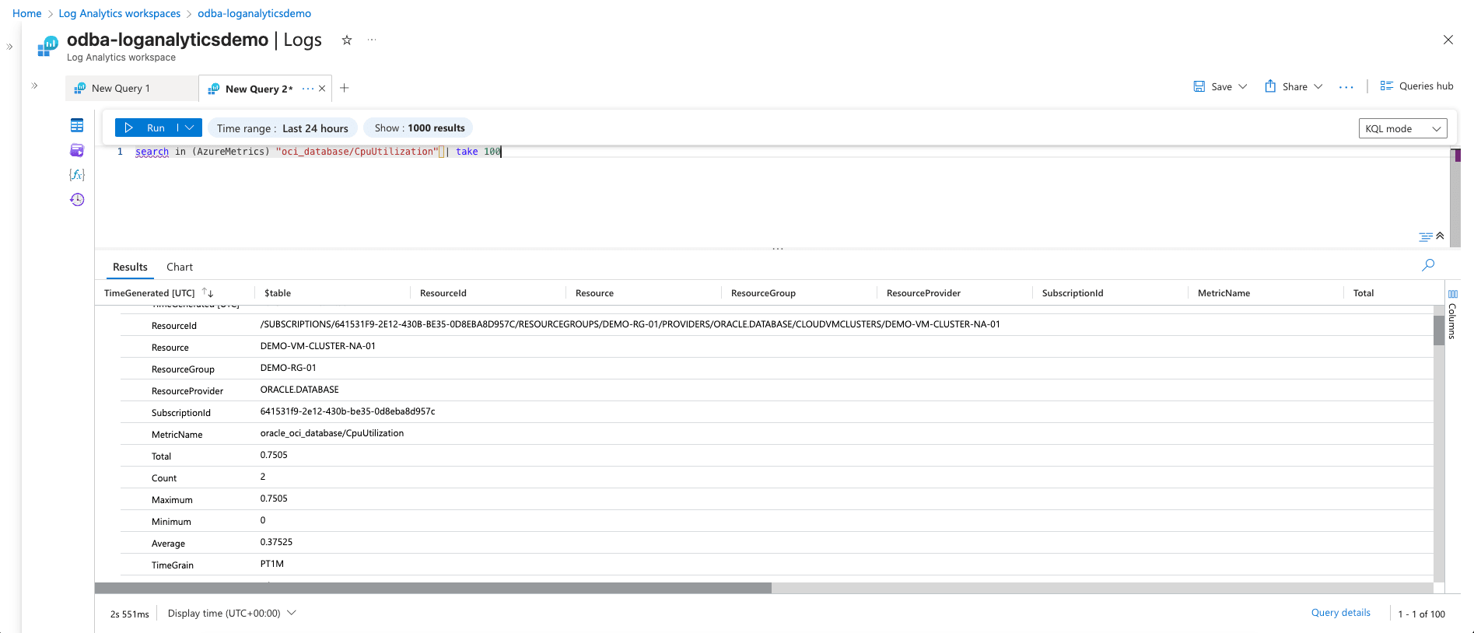
Task: Change Display time UTC dropdown
Action: (x=232, y=613)
